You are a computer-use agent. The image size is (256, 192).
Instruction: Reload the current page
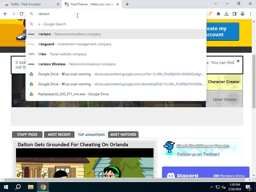[x=21, y=14]
